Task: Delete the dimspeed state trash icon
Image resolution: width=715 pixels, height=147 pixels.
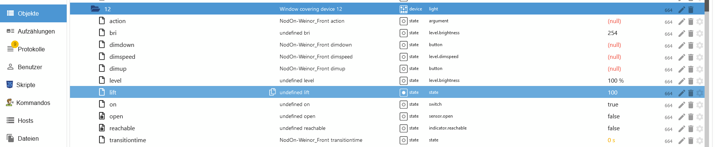Action: click(x=691, y=57)
